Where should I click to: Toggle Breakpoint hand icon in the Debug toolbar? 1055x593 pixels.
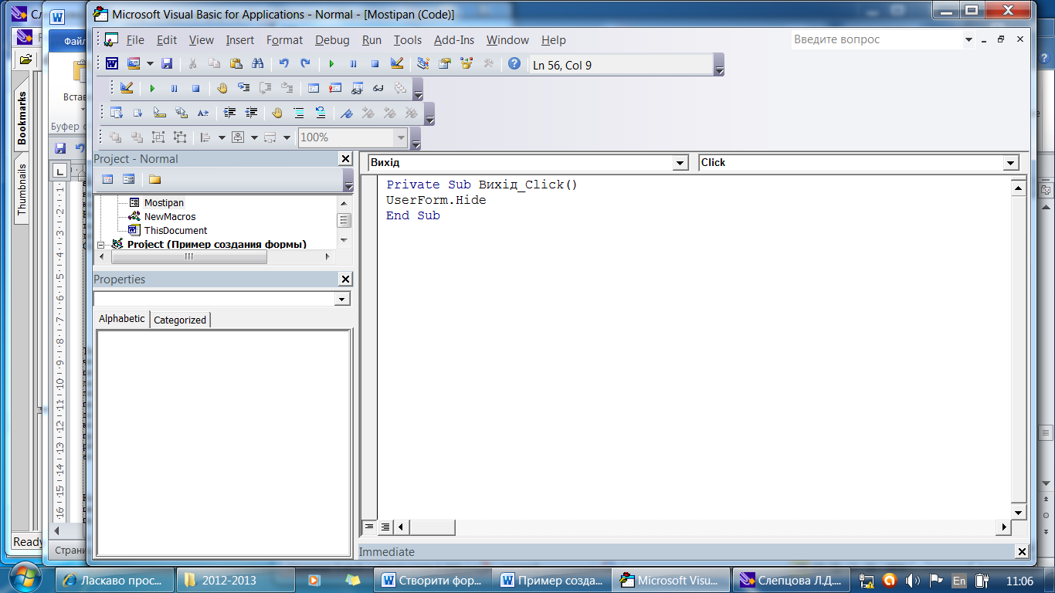pos(222,88)
